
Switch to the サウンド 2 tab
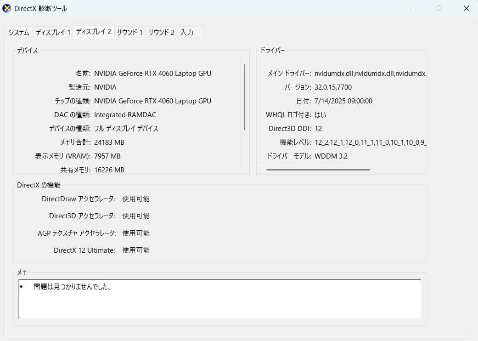[x=161, y=32]
